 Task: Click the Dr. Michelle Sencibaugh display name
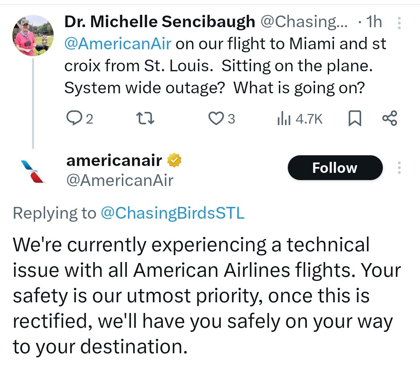click(x=159, y=22)
